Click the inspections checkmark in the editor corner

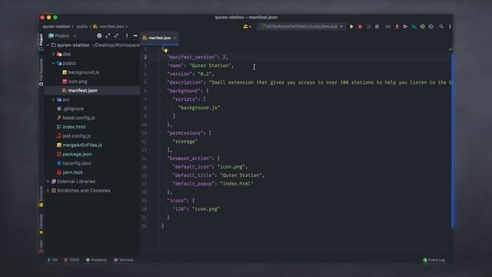tap(450, 49)
